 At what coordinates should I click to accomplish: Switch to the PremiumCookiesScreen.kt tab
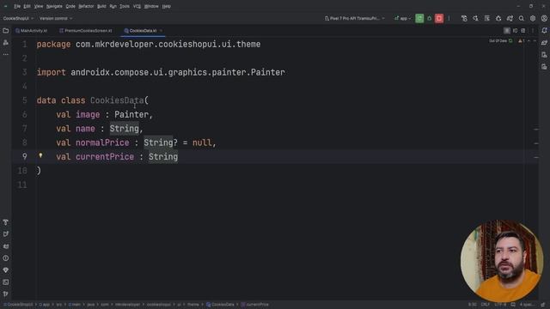pyautogui.click(x=86, y=31)
